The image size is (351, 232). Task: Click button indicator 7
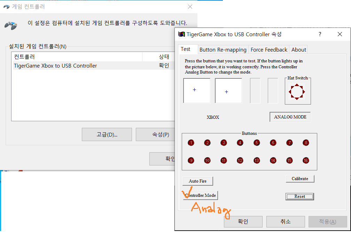(x=289, y=143)
